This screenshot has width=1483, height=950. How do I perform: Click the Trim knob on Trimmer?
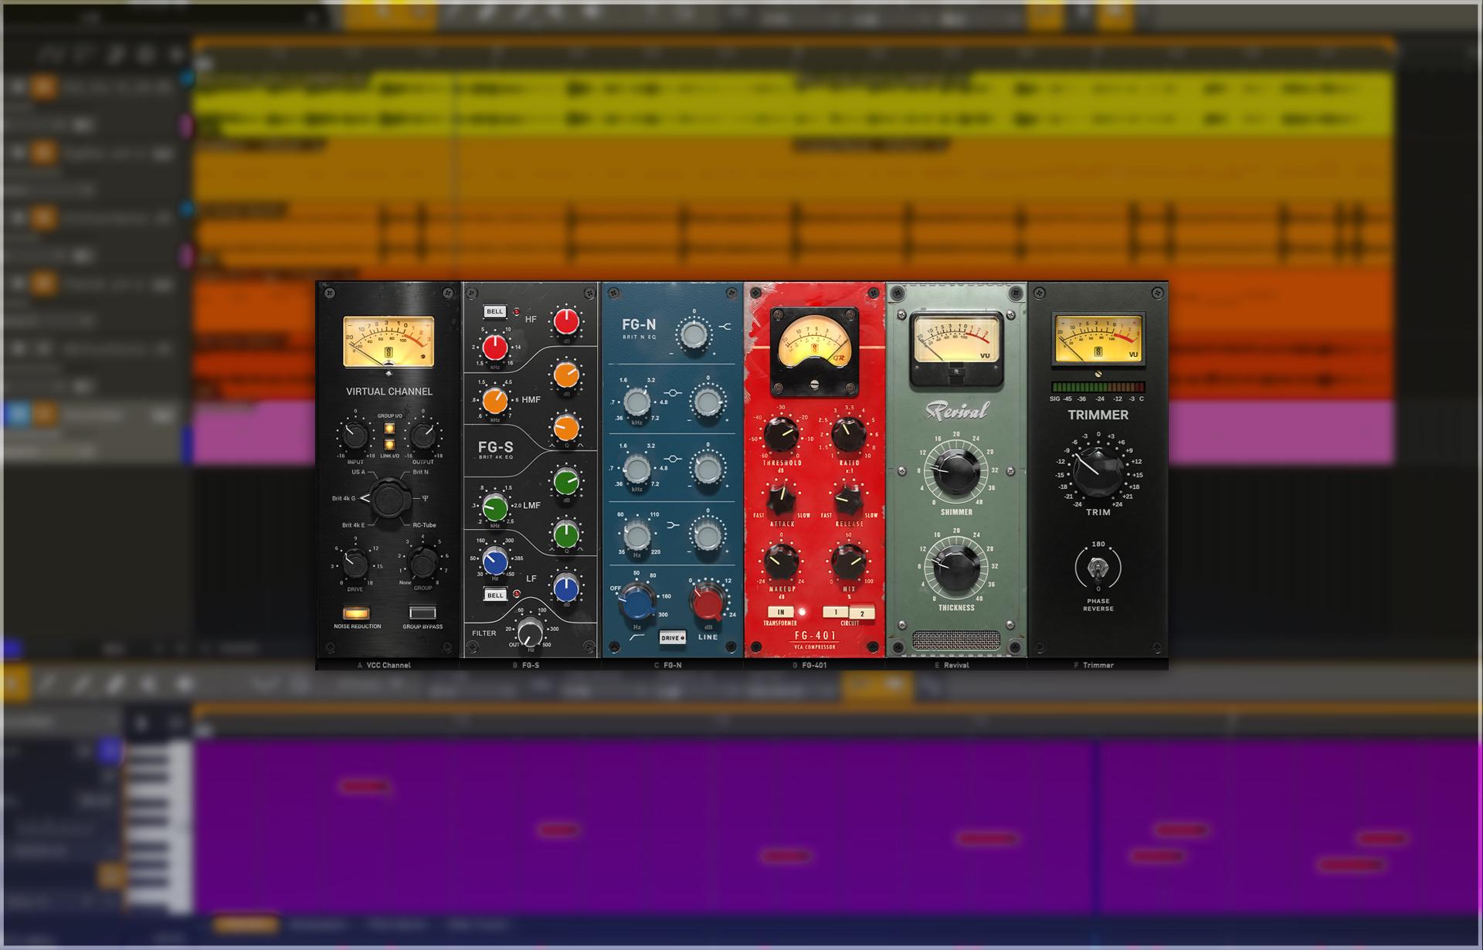[1098, 471]
